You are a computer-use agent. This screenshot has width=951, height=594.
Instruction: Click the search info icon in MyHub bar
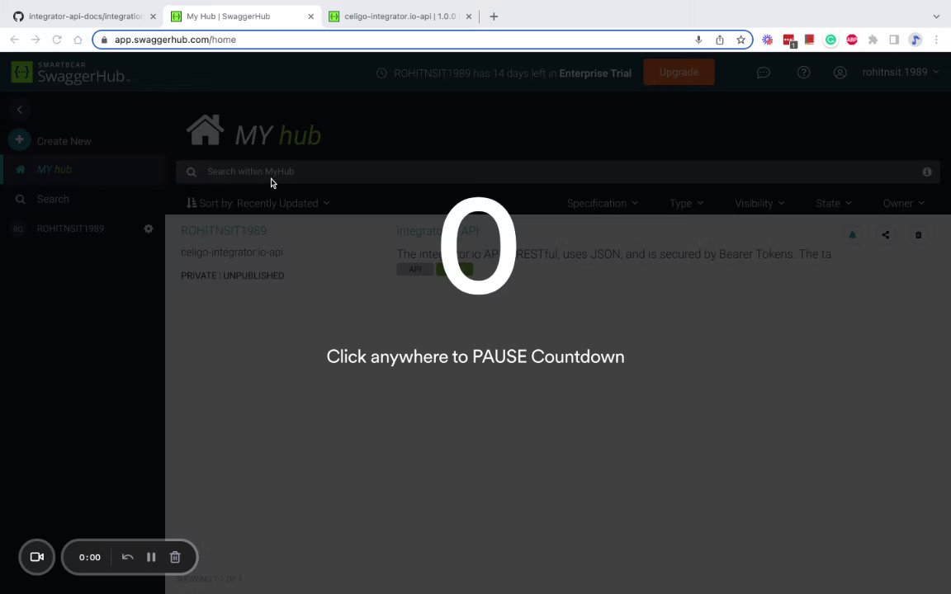click(x=927, y=172)
